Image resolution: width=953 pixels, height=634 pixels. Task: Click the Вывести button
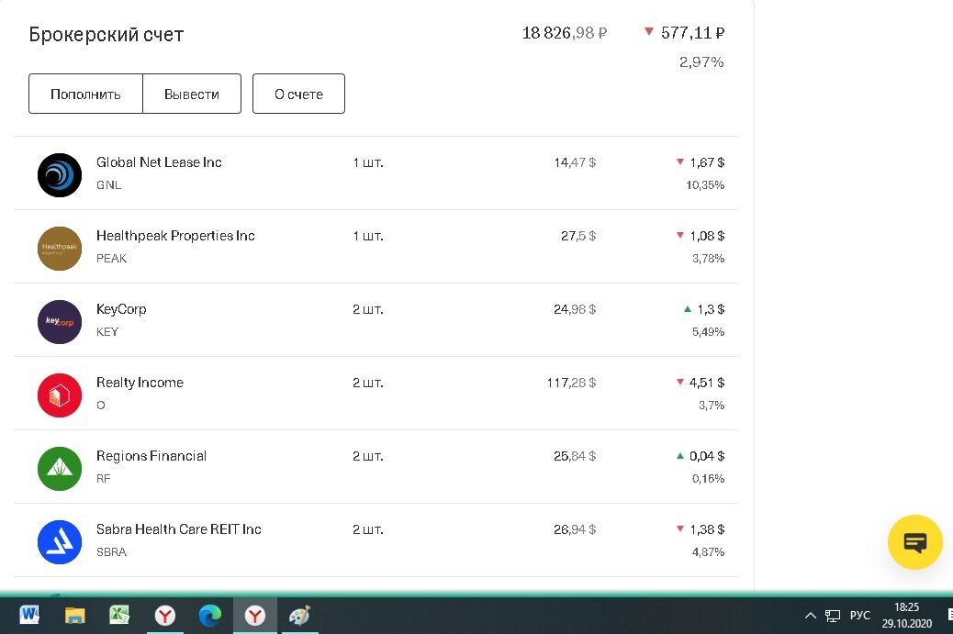coord(192,94)
